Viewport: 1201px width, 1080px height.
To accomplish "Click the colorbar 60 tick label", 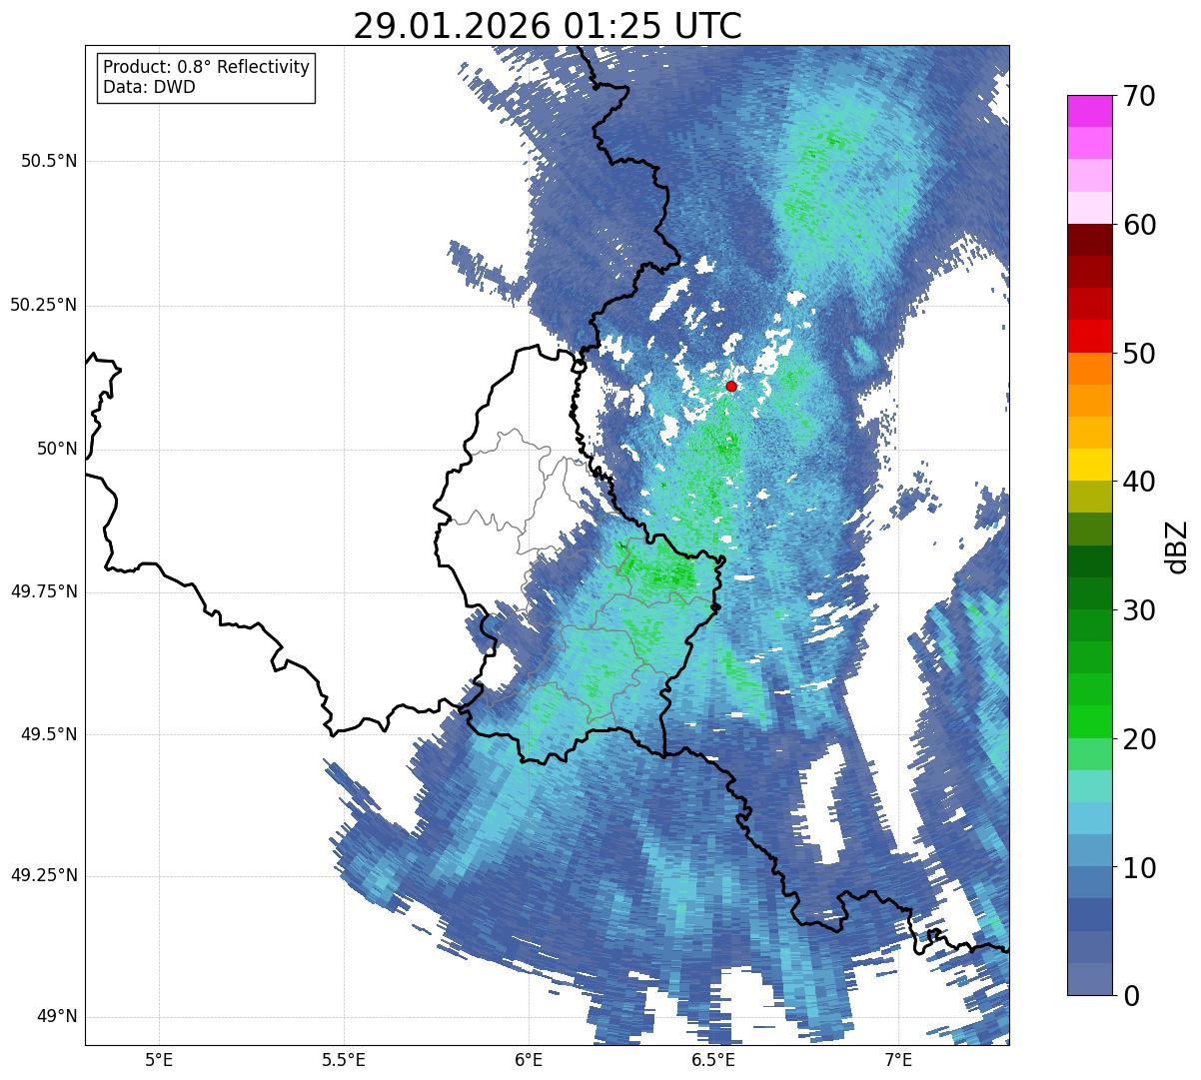I will pyautogui.click(x=1139, y=225).
